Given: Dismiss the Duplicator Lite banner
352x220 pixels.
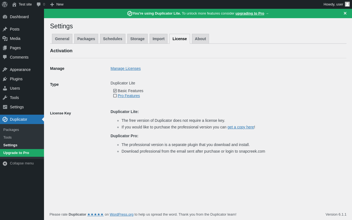Looking at the screenshot, I should click(345, 13).
